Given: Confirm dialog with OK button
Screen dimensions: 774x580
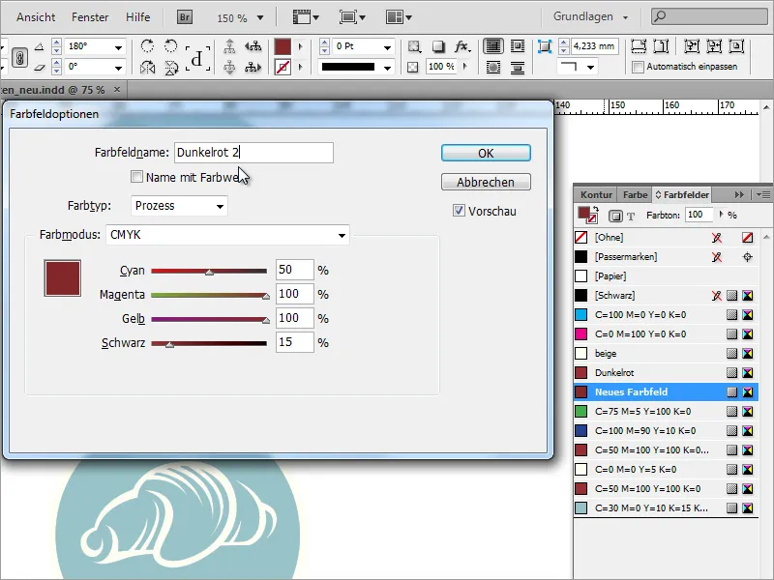Looking at the screenshot, I should pyautogui.click(x=486, y=153).
